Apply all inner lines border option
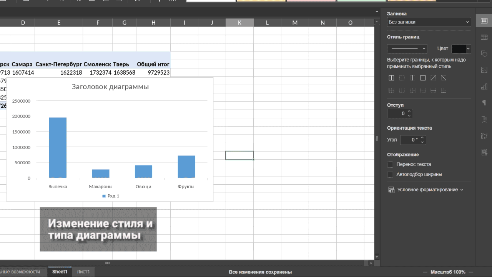The width and height of the screenshot is (492, 277). point(412,78)
